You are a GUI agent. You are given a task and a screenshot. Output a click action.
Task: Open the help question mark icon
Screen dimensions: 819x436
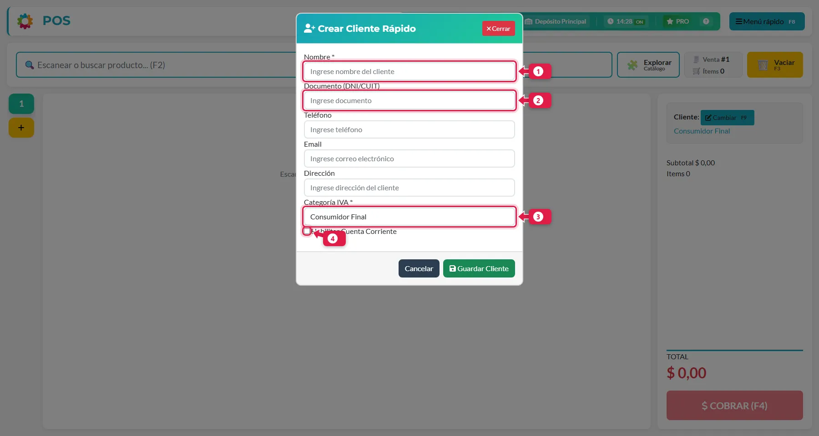pos(706,21)
